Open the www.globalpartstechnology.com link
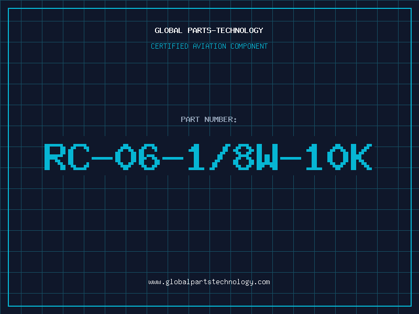 coord(209,282)
